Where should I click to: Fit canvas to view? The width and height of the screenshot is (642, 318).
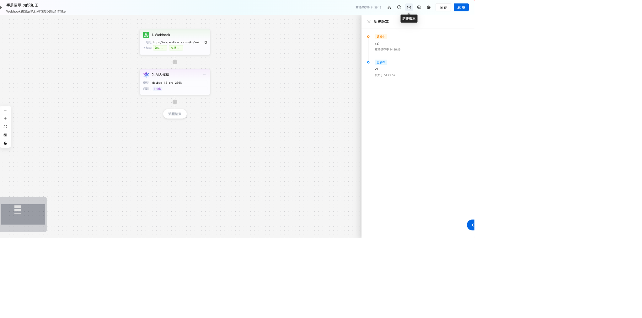click(x=5, y=127)
